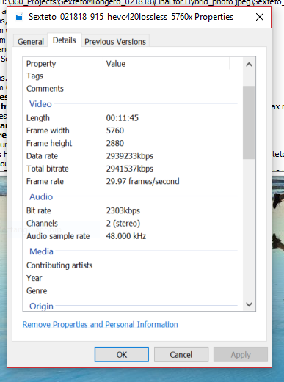This screenshot has width=284, height=382.
Task: Open Remove Properties and Personal Information link
Action: (x=101, y=324)
